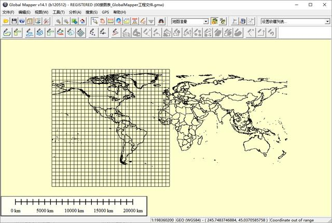Open the shader dropdown list
This screenshot has width=332, height=223.
tap(190, 21)
